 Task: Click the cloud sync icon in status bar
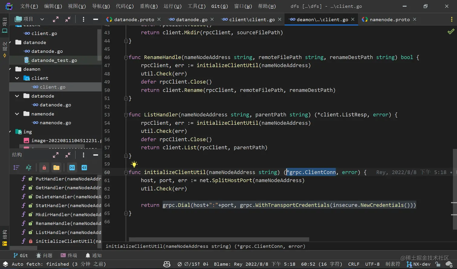[x=449, y=264]
